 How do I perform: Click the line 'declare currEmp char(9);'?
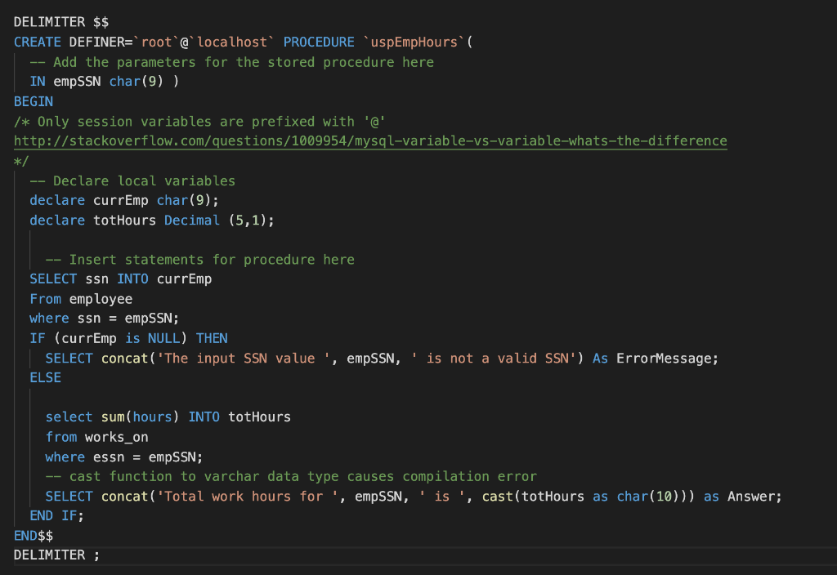click(124, 201)
